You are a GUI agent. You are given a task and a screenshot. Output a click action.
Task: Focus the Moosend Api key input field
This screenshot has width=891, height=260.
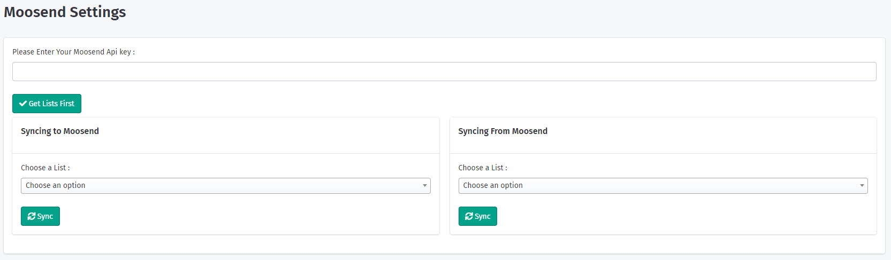tap(444, 72)
